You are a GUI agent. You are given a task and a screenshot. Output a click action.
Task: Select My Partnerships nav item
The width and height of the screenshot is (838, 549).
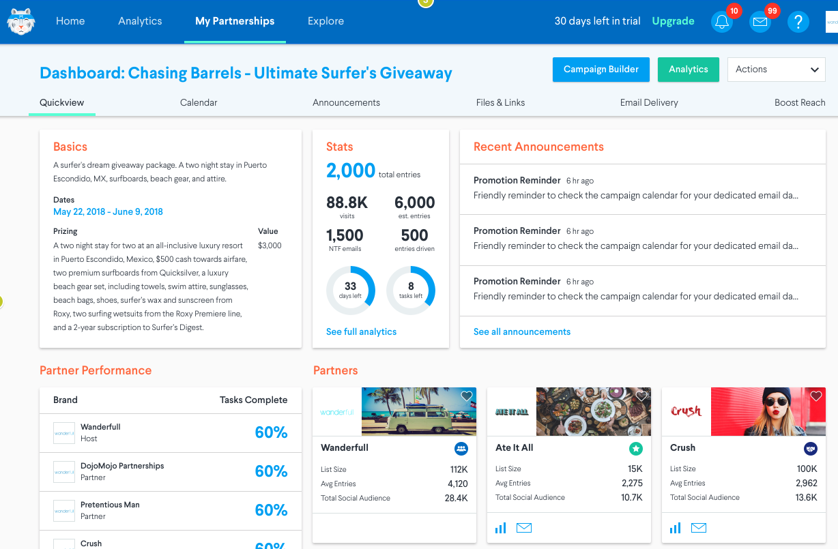pyautogui.click(x=235, y=21)
